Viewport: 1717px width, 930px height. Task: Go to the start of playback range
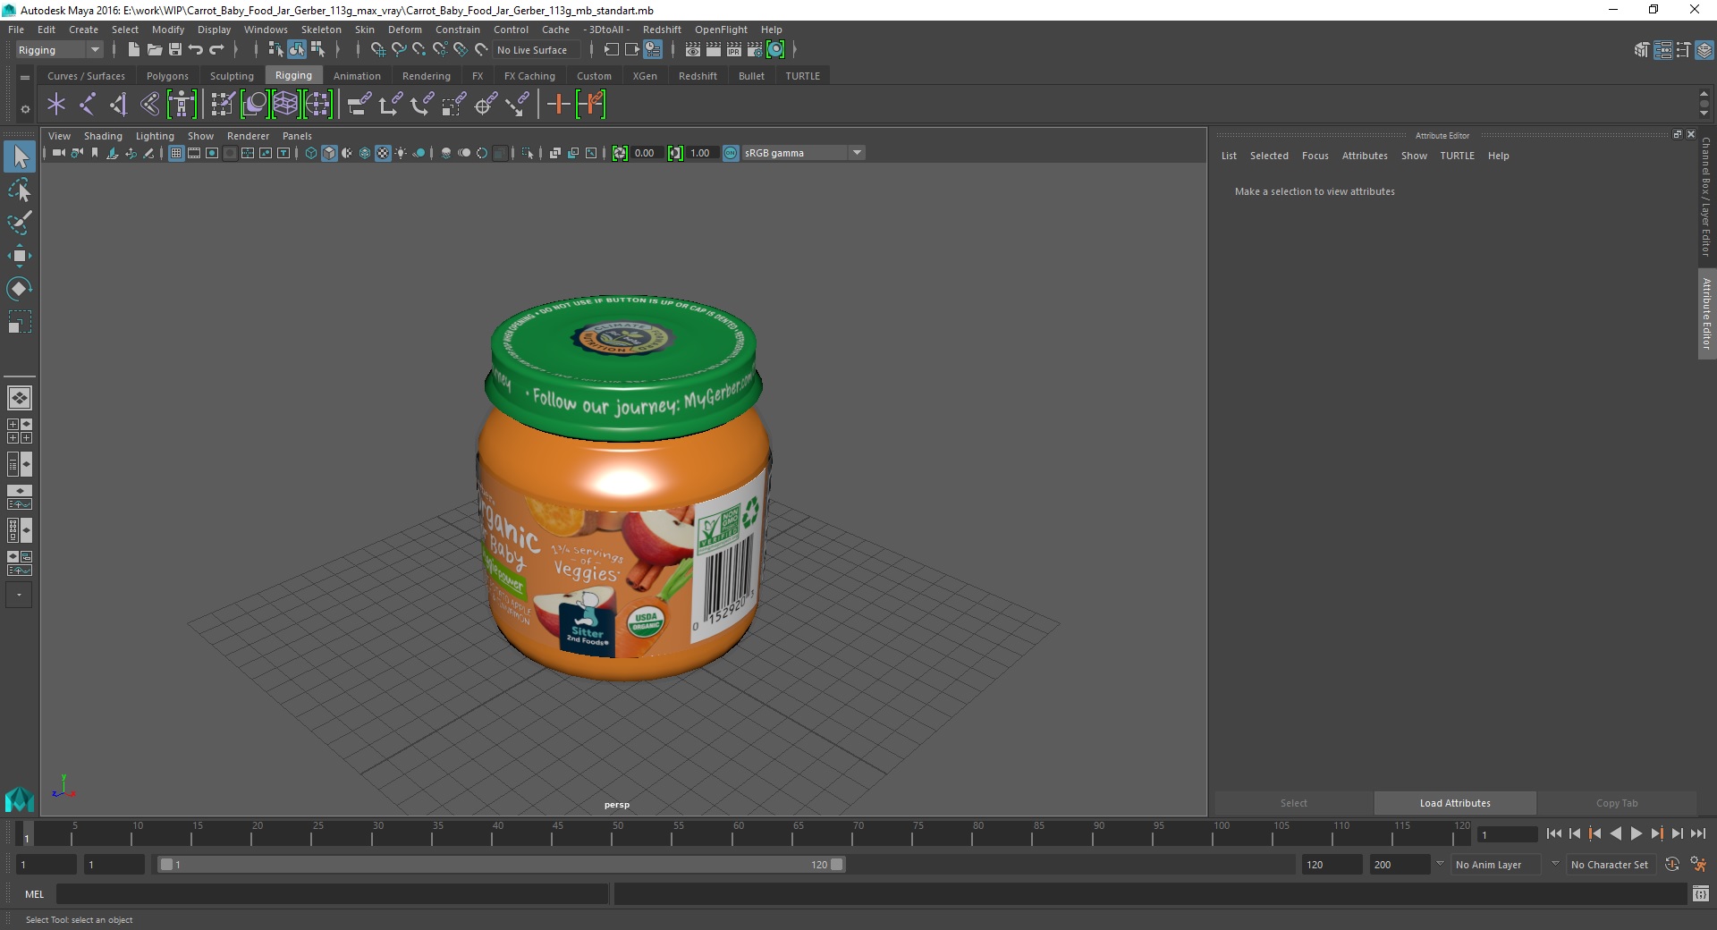click(1554, 833)
